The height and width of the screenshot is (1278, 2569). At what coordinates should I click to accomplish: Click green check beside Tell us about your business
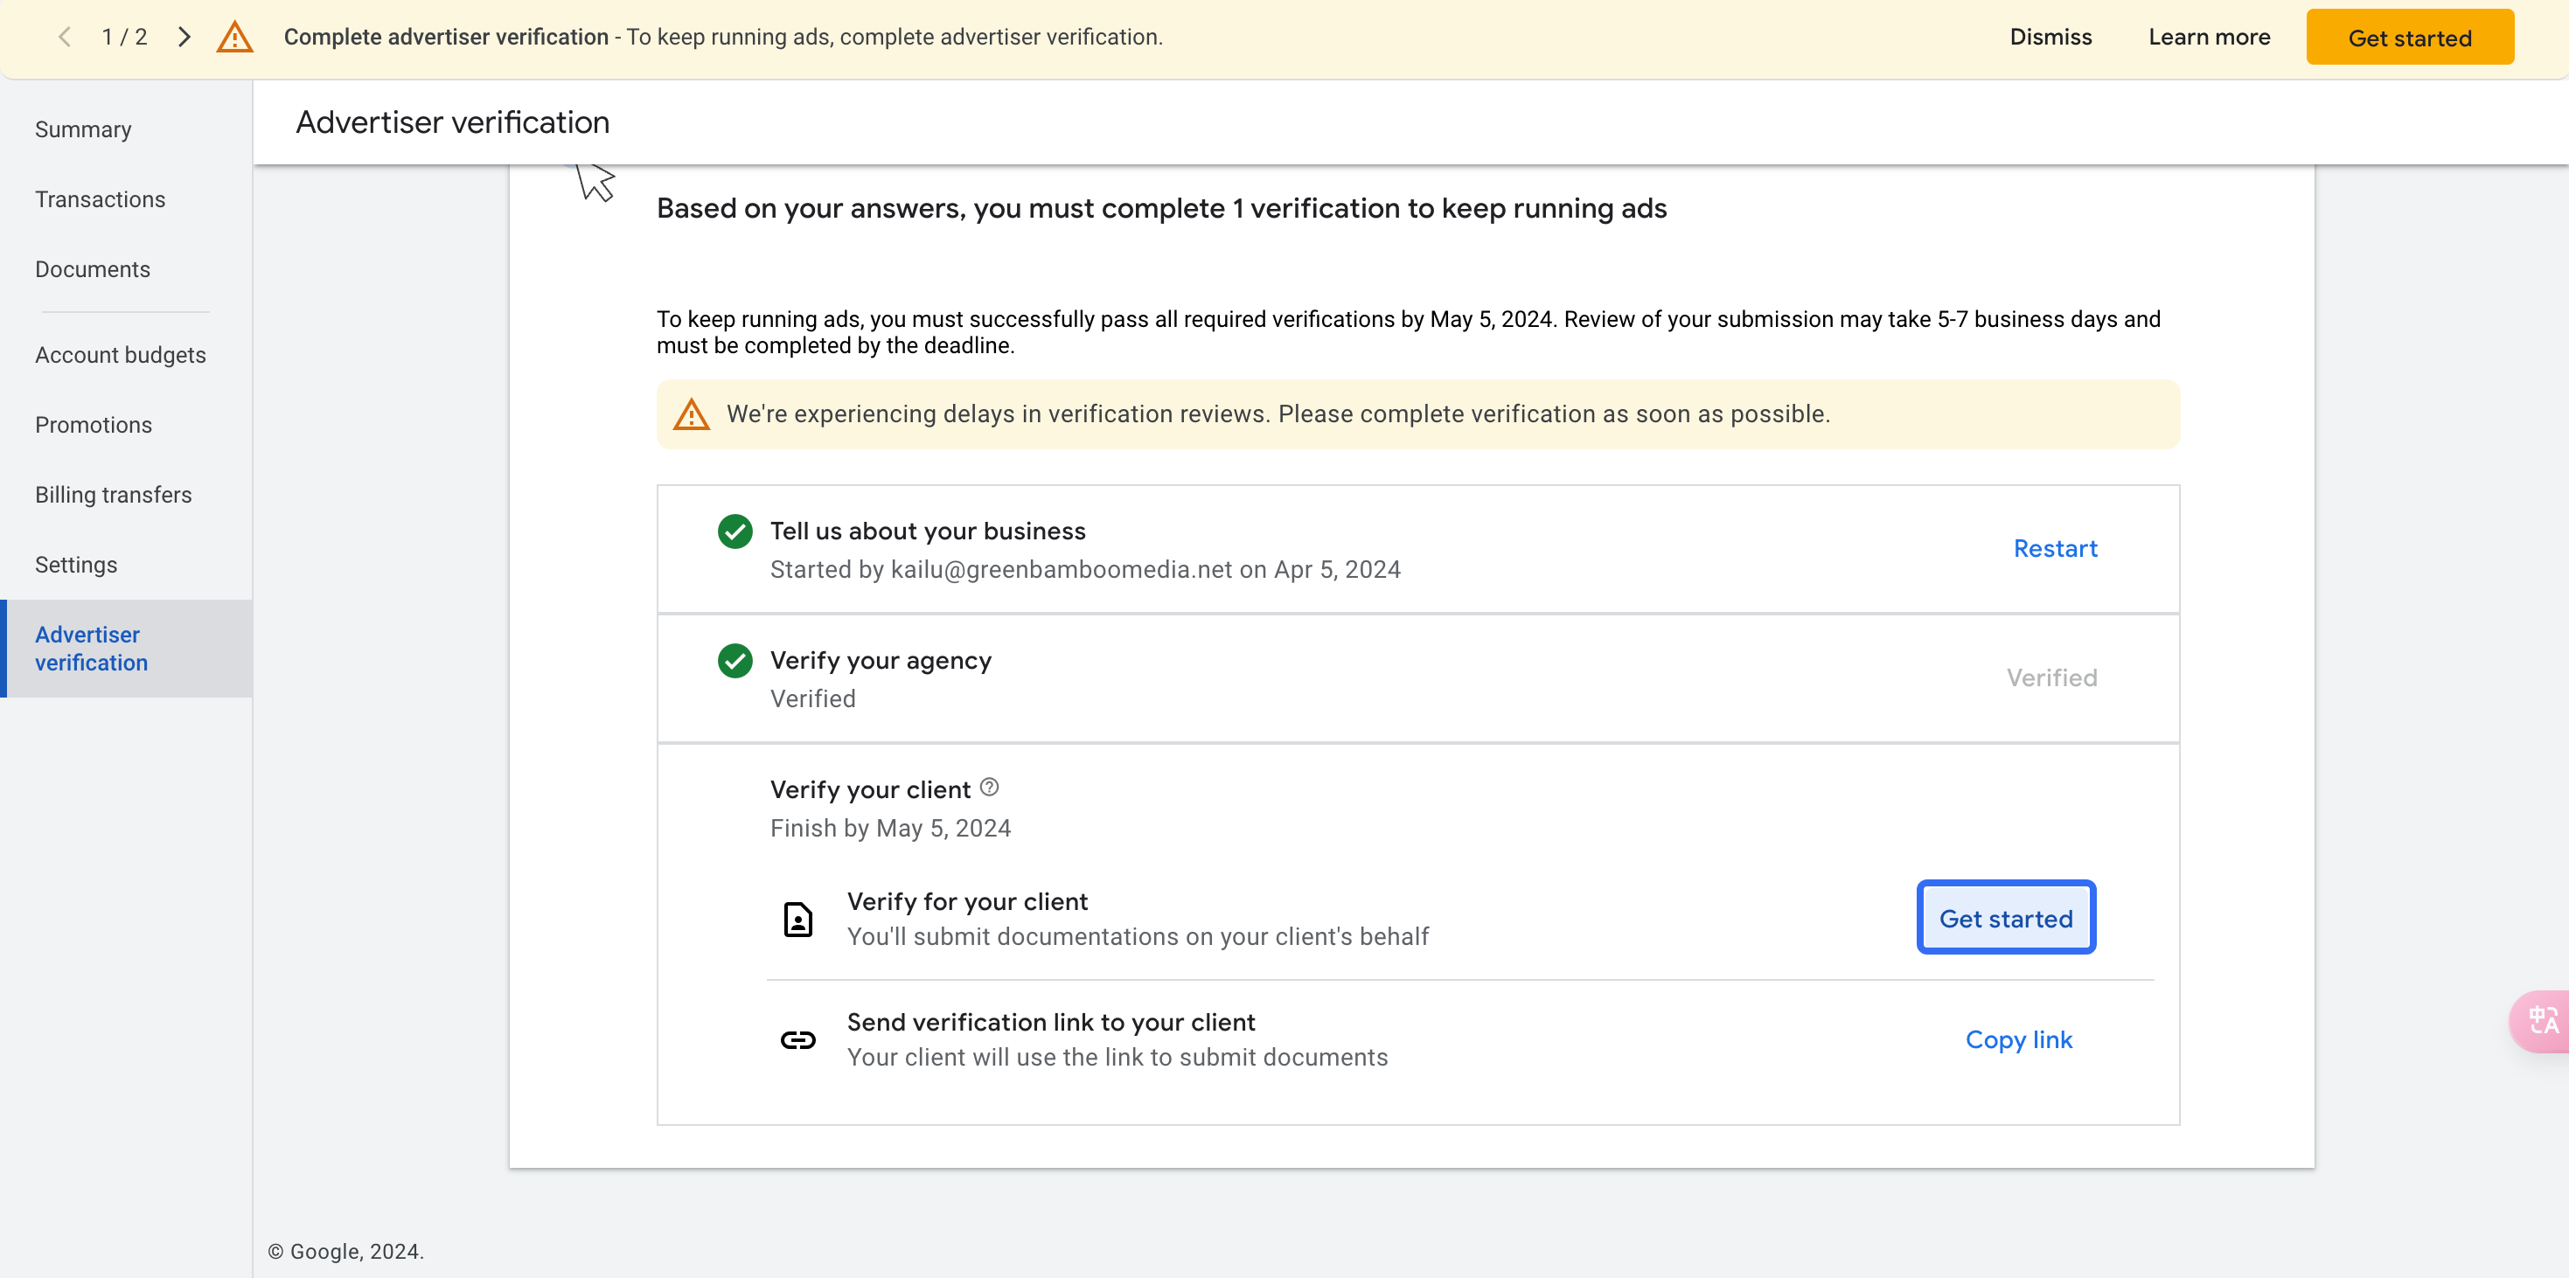tap(735, 531)
